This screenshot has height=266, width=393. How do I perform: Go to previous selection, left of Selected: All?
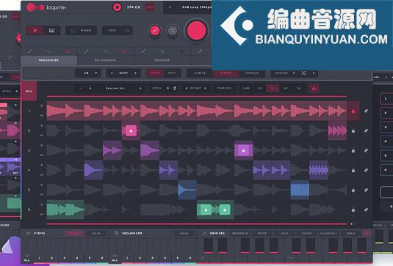(90, 88)
